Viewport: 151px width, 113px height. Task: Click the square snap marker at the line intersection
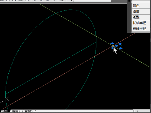tap(113, 46)
